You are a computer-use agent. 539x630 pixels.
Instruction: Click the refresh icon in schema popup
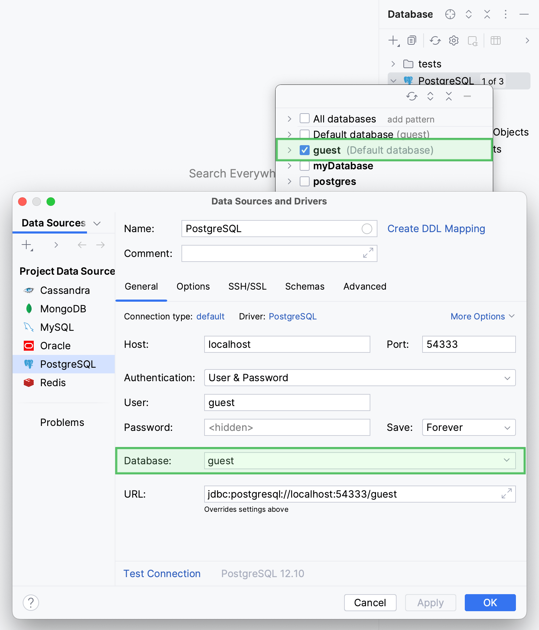[x=412, y=96]
